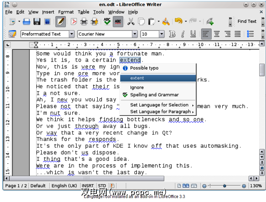Click the zoom slider in status bar
This screenshot has width=266, height=202.
(x=224, y=186)
